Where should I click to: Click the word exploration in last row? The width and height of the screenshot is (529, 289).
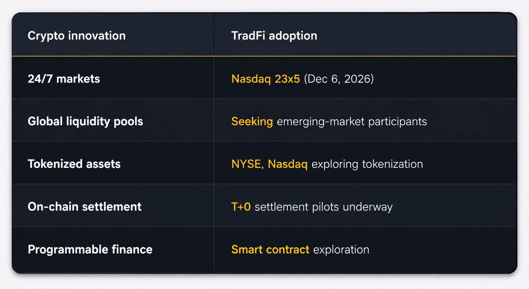click(x=341, y=250)
